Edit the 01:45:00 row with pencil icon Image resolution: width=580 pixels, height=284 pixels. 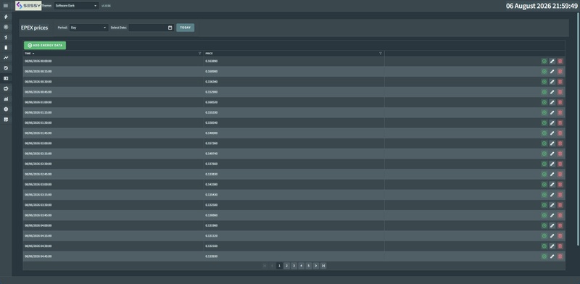(x=552, y=133)
